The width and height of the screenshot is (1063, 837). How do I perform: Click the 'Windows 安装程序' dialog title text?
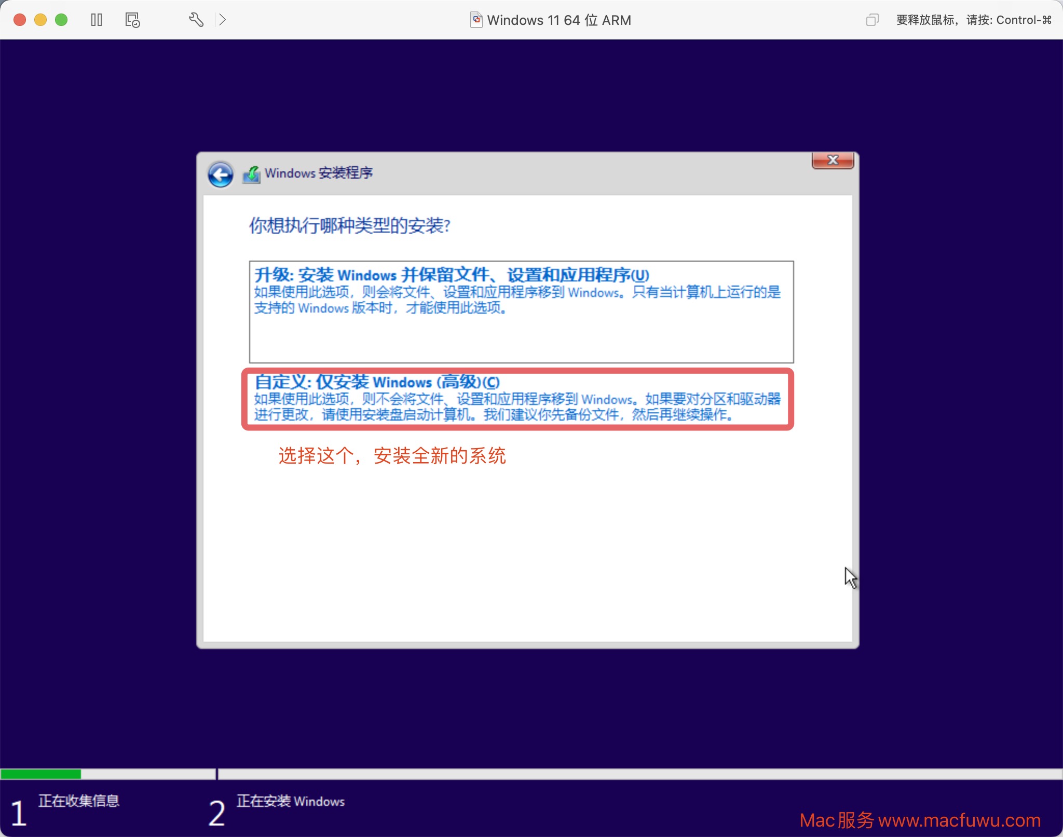pyautogui.click(x=319, y=173)
